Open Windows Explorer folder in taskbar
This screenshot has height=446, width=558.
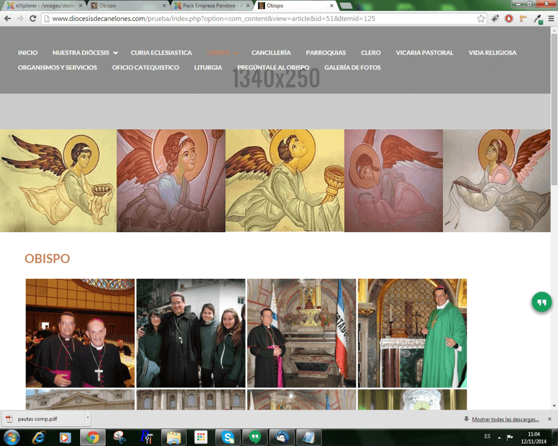173,437
